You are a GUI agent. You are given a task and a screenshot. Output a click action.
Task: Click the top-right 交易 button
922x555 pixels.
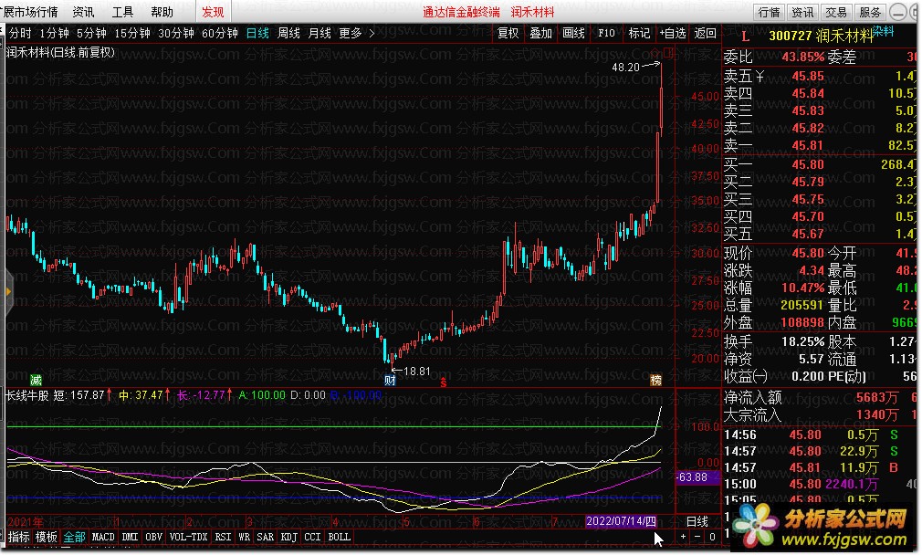click(836, 13)
